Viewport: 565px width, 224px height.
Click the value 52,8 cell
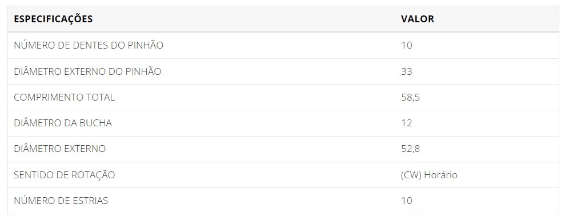pos(410,149)
